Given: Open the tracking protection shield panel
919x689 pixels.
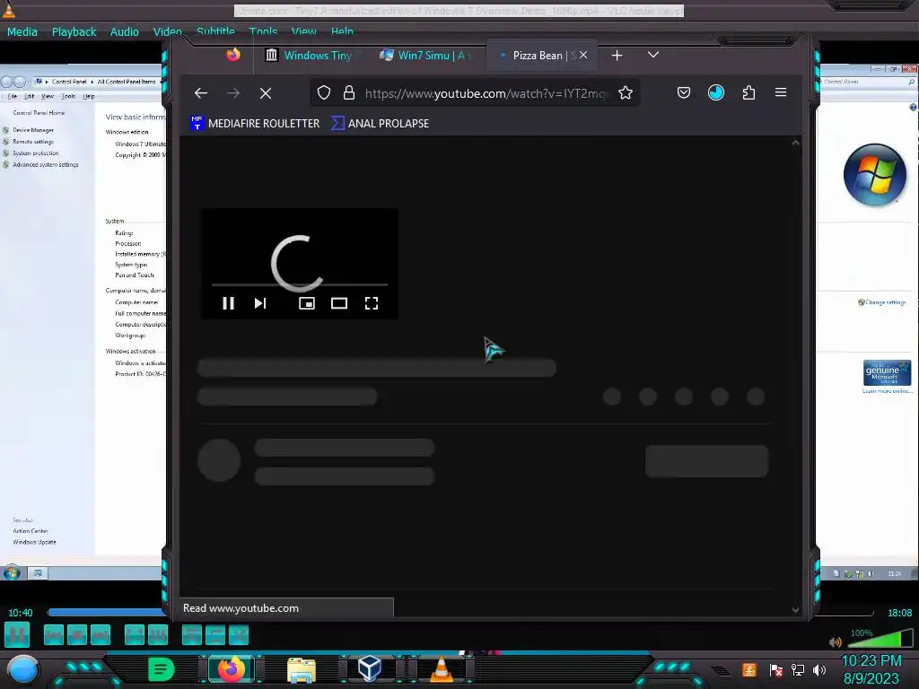Looking at the screenshot, I should click(x=323, y=92).
